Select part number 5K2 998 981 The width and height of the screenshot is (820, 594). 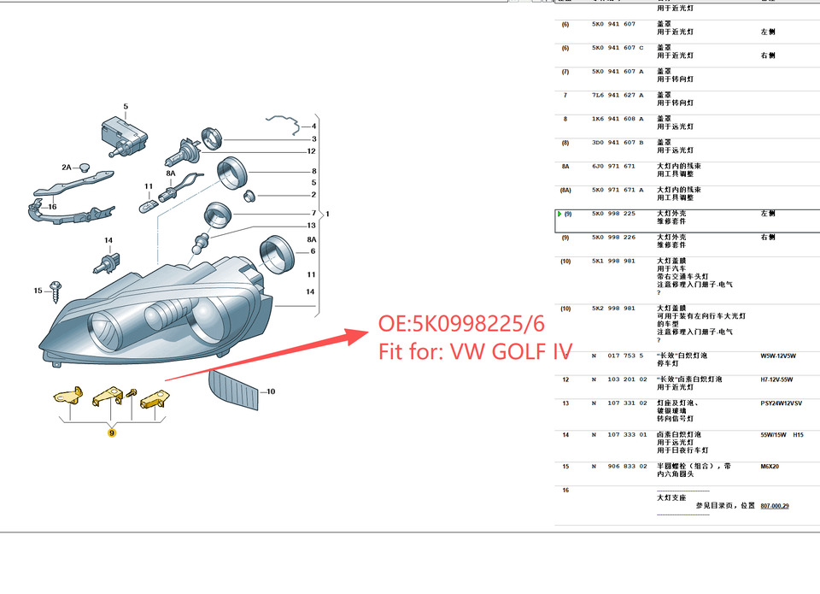(x=613, y=309)
